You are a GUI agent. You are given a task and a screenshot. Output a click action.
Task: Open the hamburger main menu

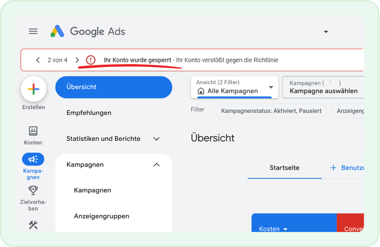click(33, 31)
